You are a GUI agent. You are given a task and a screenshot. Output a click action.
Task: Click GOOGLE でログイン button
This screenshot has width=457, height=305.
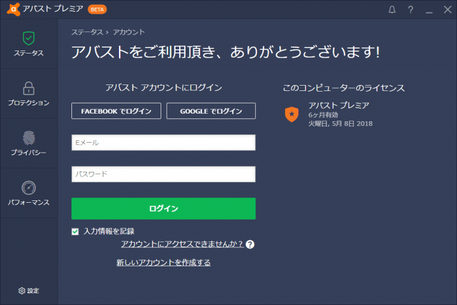pos(211,111)
